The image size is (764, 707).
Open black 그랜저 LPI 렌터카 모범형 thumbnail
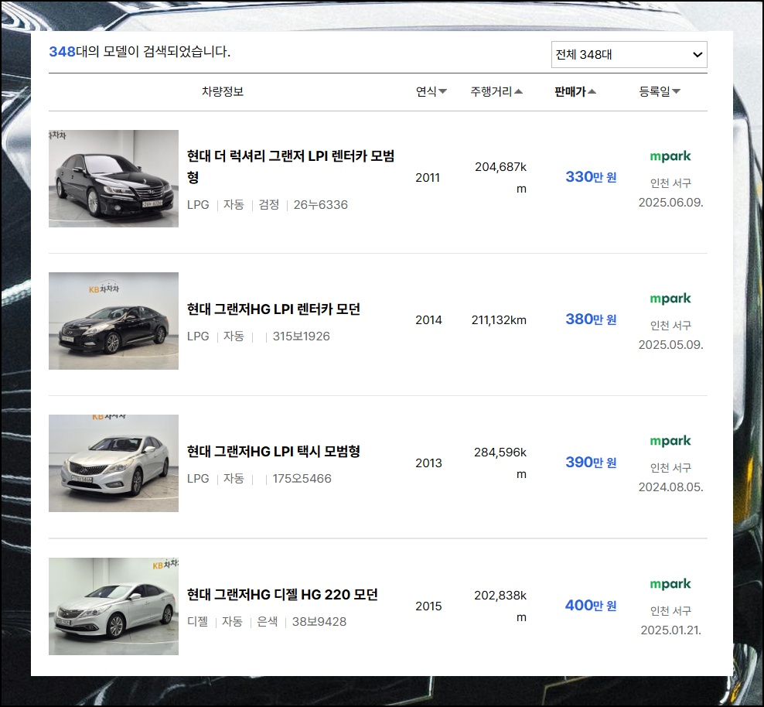[x=114, y=179]
